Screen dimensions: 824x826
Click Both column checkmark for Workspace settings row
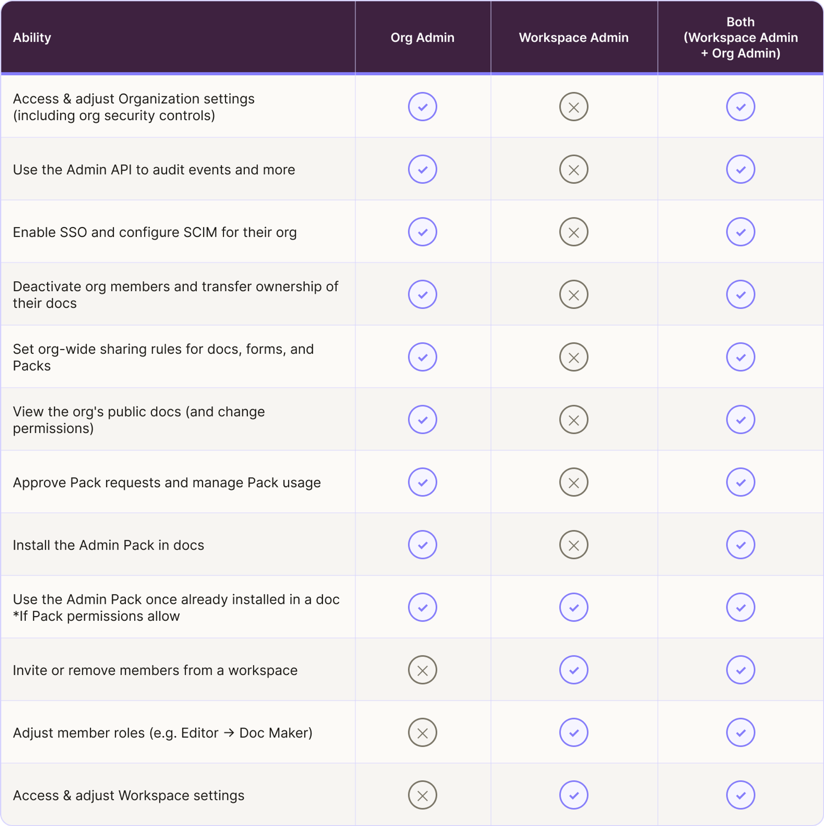(x=740, y=795)
